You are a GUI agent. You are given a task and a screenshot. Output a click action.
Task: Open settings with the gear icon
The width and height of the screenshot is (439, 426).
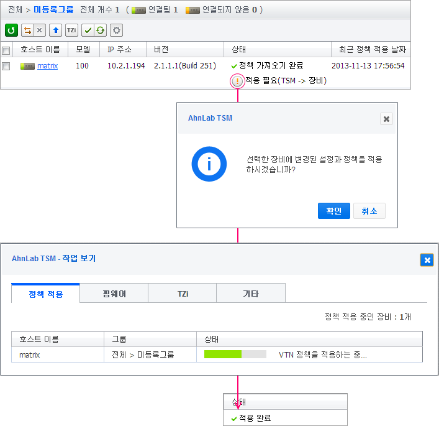point(116,30)
